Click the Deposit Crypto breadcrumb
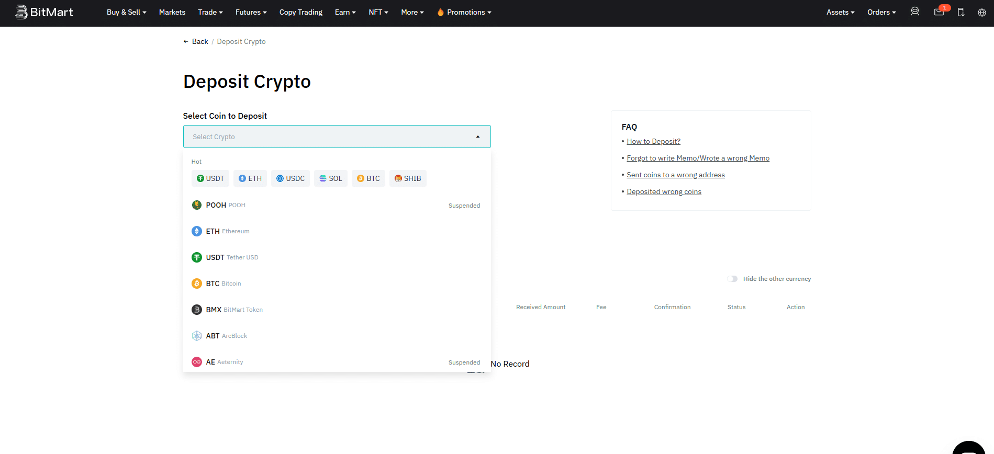Viewport: 994px width, 454px height. click(241, 41)
